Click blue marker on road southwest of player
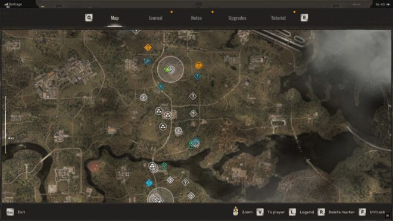This screenshot has width=393, height=221. tap(161, 87)
